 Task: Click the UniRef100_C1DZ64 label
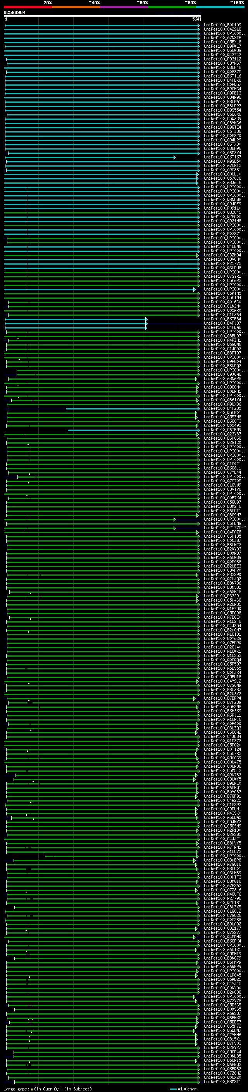(x=222, y=315)
